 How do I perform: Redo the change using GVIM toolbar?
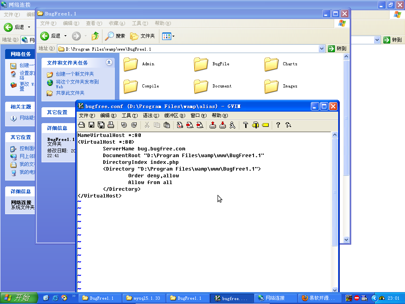coord(134,125)
